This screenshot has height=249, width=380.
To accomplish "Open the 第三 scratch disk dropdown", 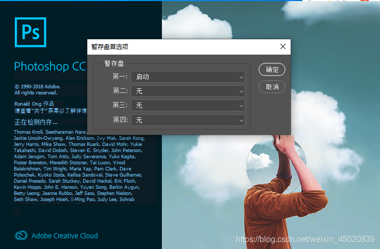I will click(x=188, y=105).
